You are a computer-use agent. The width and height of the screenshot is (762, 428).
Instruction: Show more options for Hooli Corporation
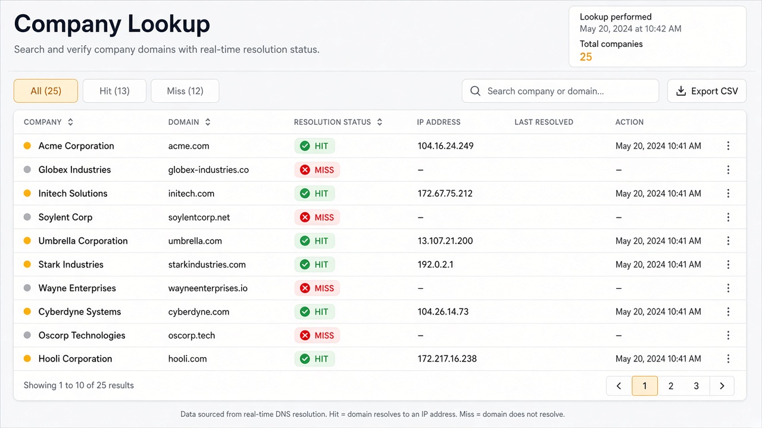[728, 358]
